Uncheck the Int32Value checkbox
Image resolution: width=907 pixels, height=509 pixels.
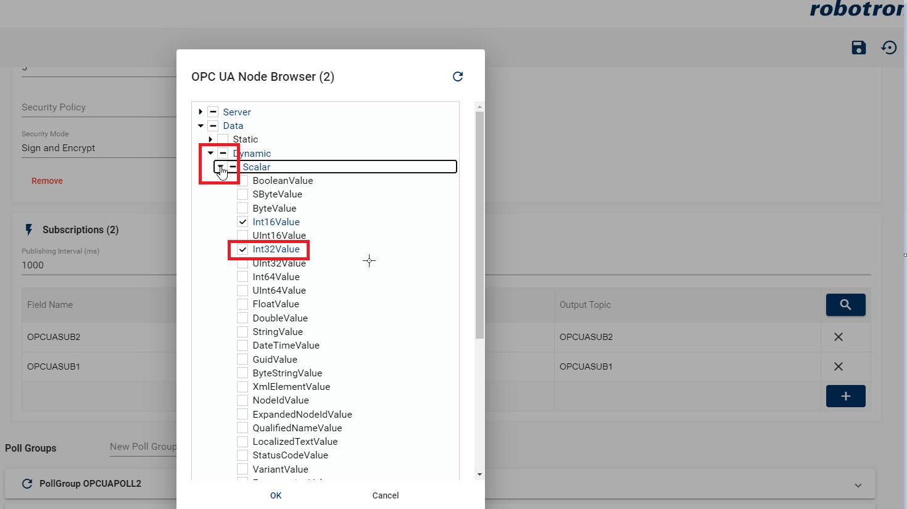[242, 249]
